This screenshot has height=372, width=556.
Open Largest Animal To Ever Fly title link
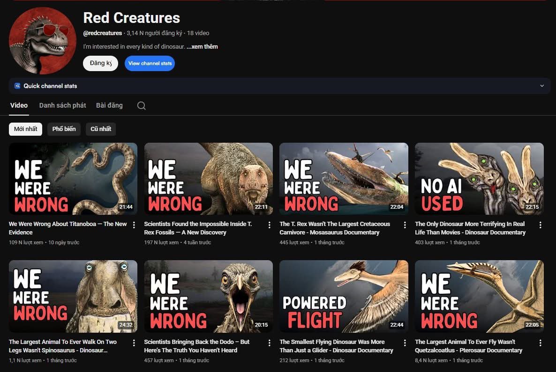[468, 346]
